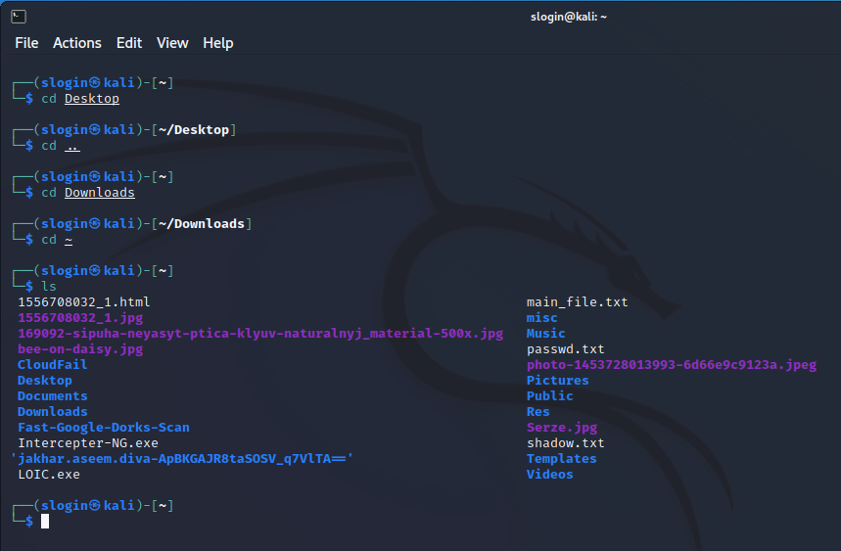Click the passwd.txt file entry

click(x=565, y=349)
